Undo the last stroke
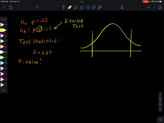 [37, 7]
